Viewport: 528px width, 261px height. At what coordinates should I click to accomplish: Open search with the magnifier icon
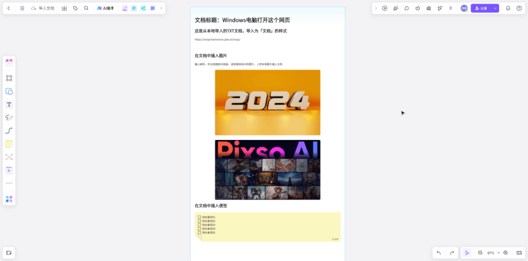point(86,8)
